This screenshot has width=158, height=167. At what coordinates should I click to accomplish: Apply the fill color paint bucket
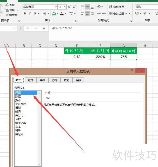[x=54, y=14]
